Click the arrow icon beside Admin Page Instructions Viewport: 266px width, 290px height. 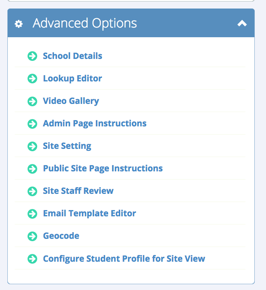[32, 124]
